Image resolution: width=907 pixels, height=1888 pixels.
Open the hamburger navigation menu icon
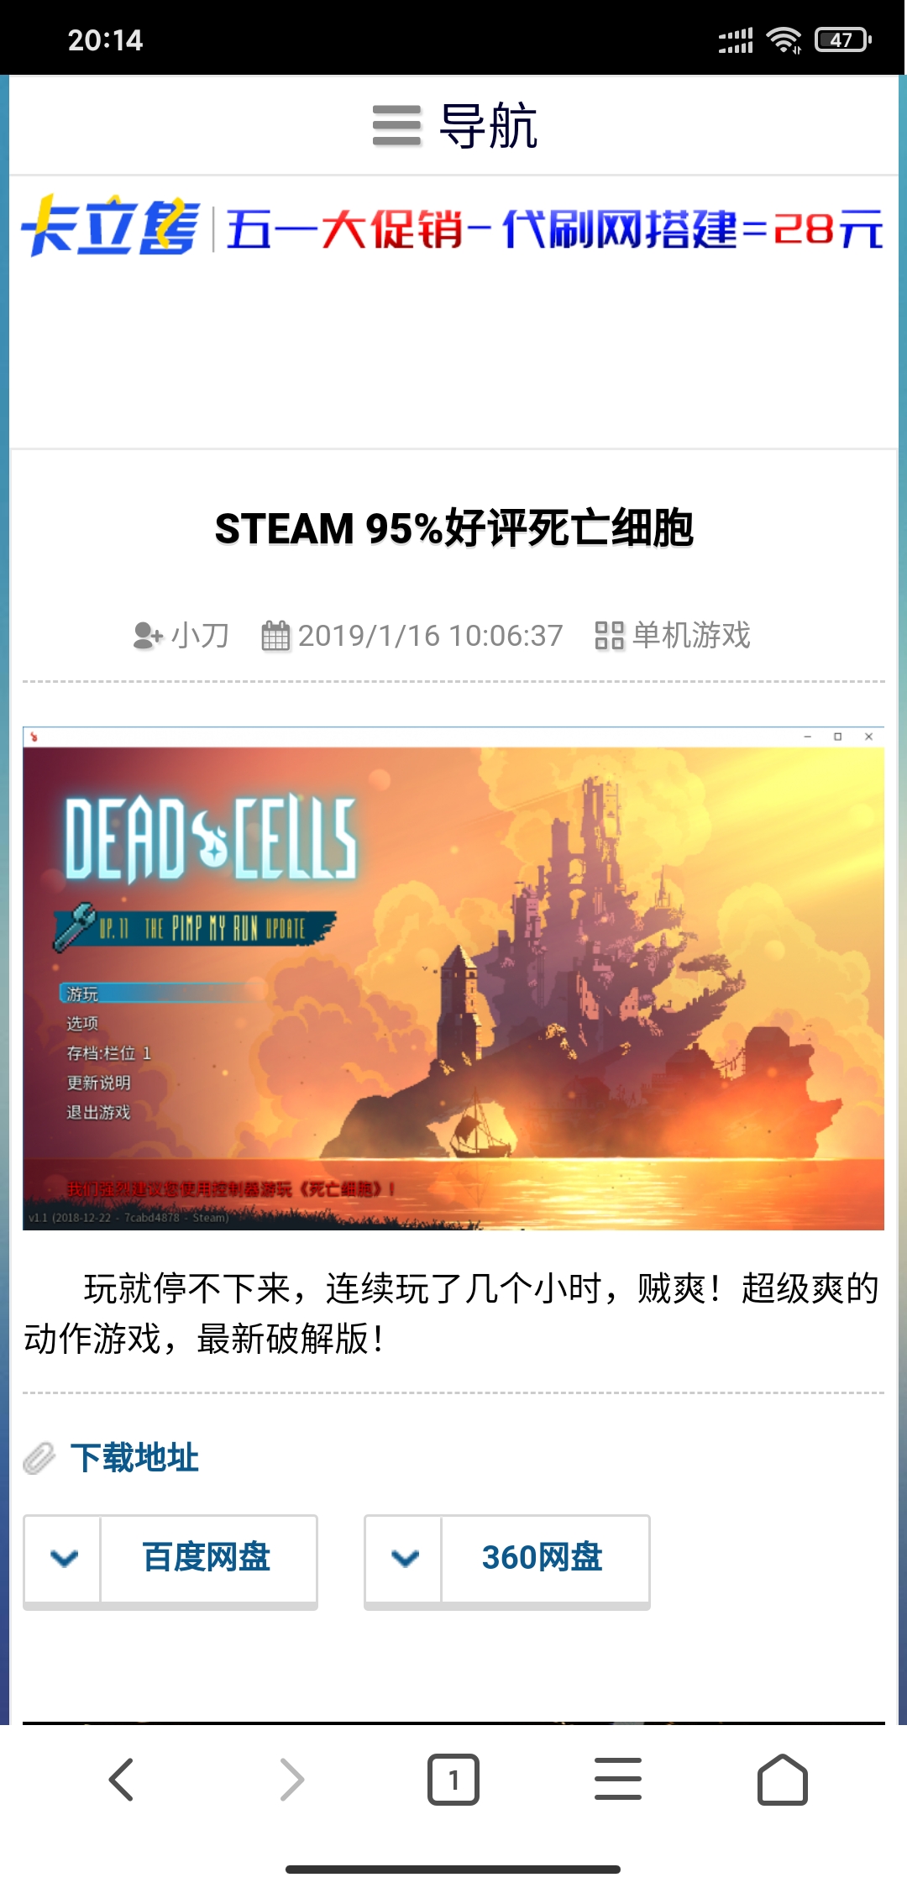(x=396, y=125)
